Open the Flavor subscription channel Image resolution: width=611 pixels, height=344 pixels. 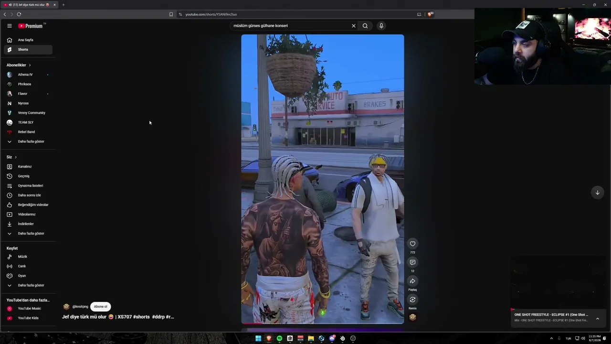tap(28, 94)
